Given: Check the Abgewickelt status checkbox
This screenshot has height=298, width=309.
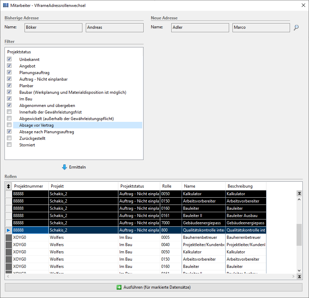Looking at the screenshot, I should [x=9, y=118].
